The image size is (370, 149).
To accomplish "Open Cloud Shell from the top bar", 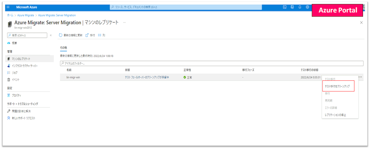I will pos(285,7).
